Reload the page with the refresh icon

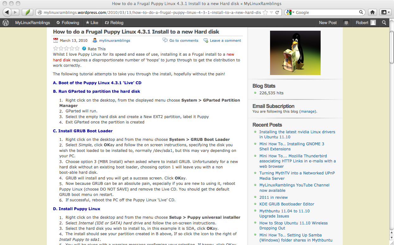coord(277,13)
